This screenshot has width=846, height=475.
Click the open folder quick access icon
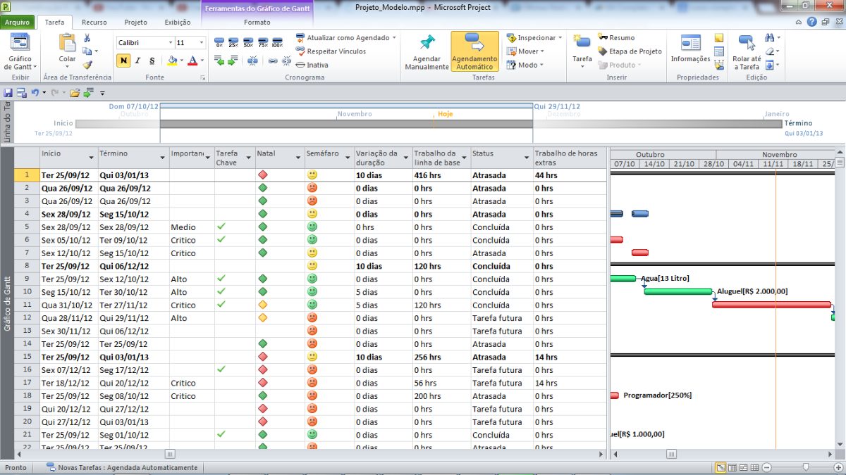(75, 92)
